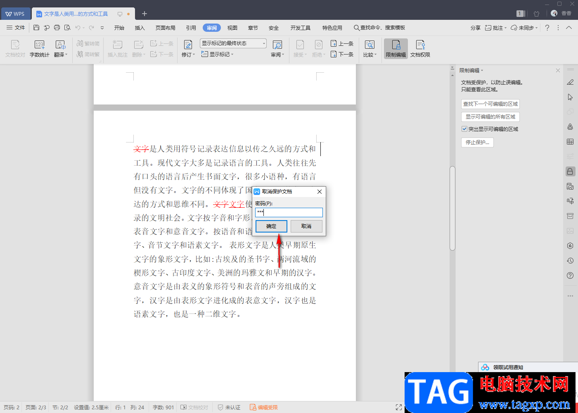Click the Track Changes (修订) icon

point(188,49)
